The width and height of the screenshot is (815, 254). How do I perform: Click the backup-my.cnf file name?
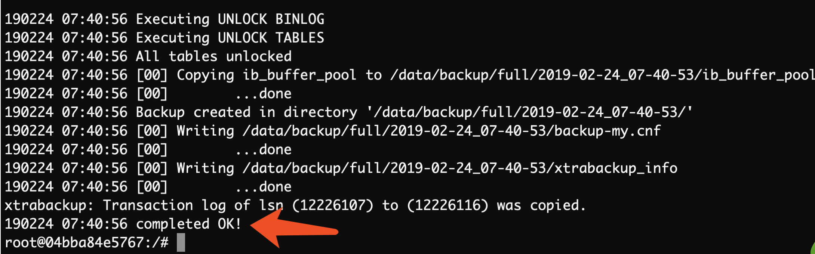coord(608,131)
